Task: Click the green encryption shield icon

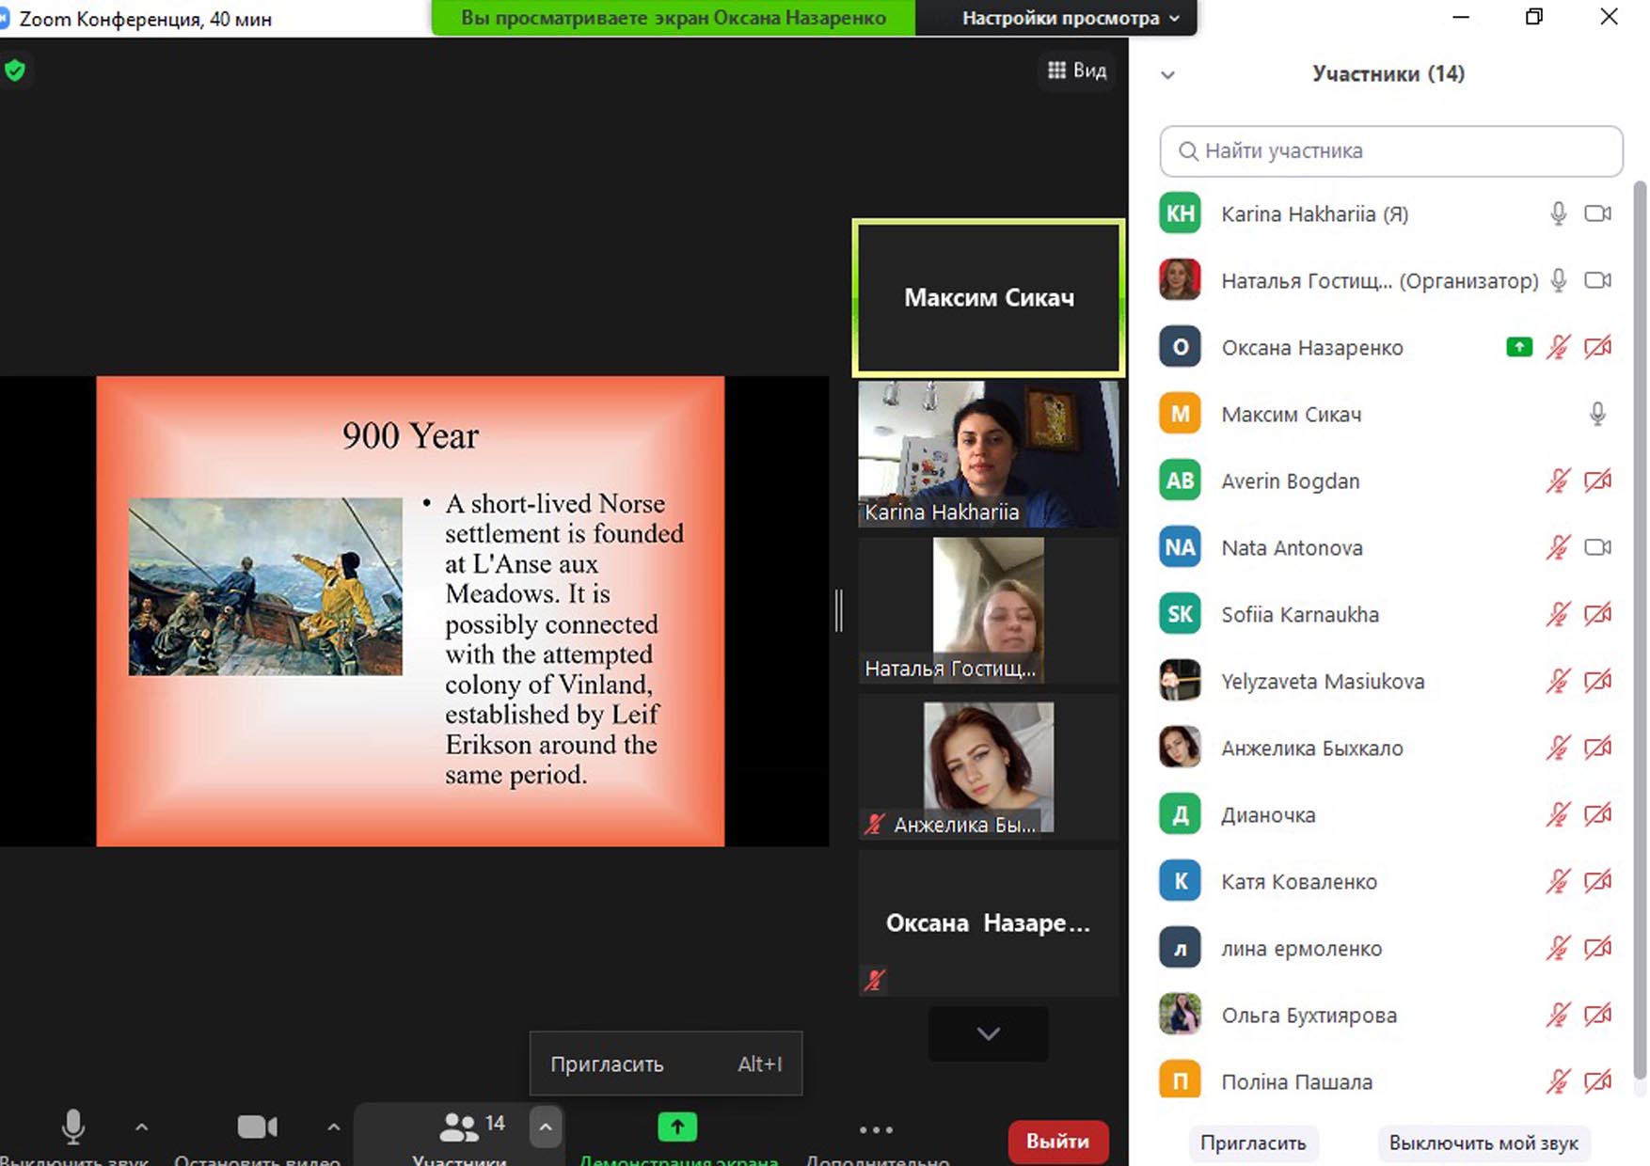Action: click(15, 71)
